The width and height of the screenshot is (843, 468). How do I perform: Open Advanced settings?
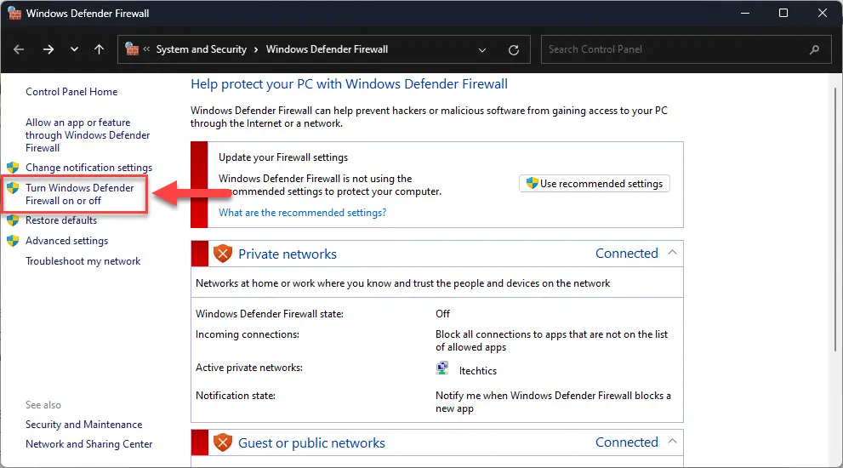coord(66,241)
